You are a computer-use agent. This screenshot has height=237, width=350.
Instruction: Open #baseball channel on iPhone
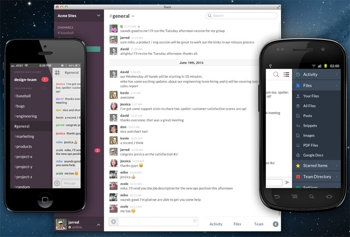(x=23, y=96)
